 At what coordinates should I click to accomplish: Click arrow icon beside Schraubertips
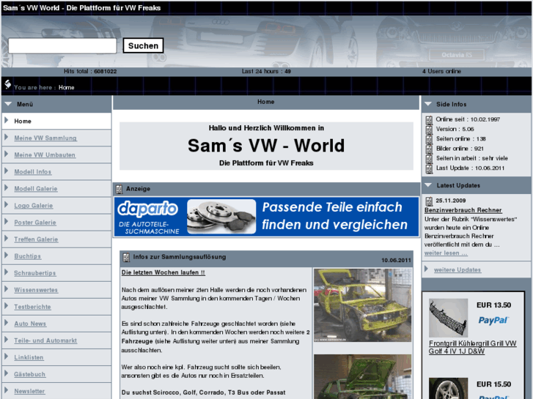click(6, 272)
